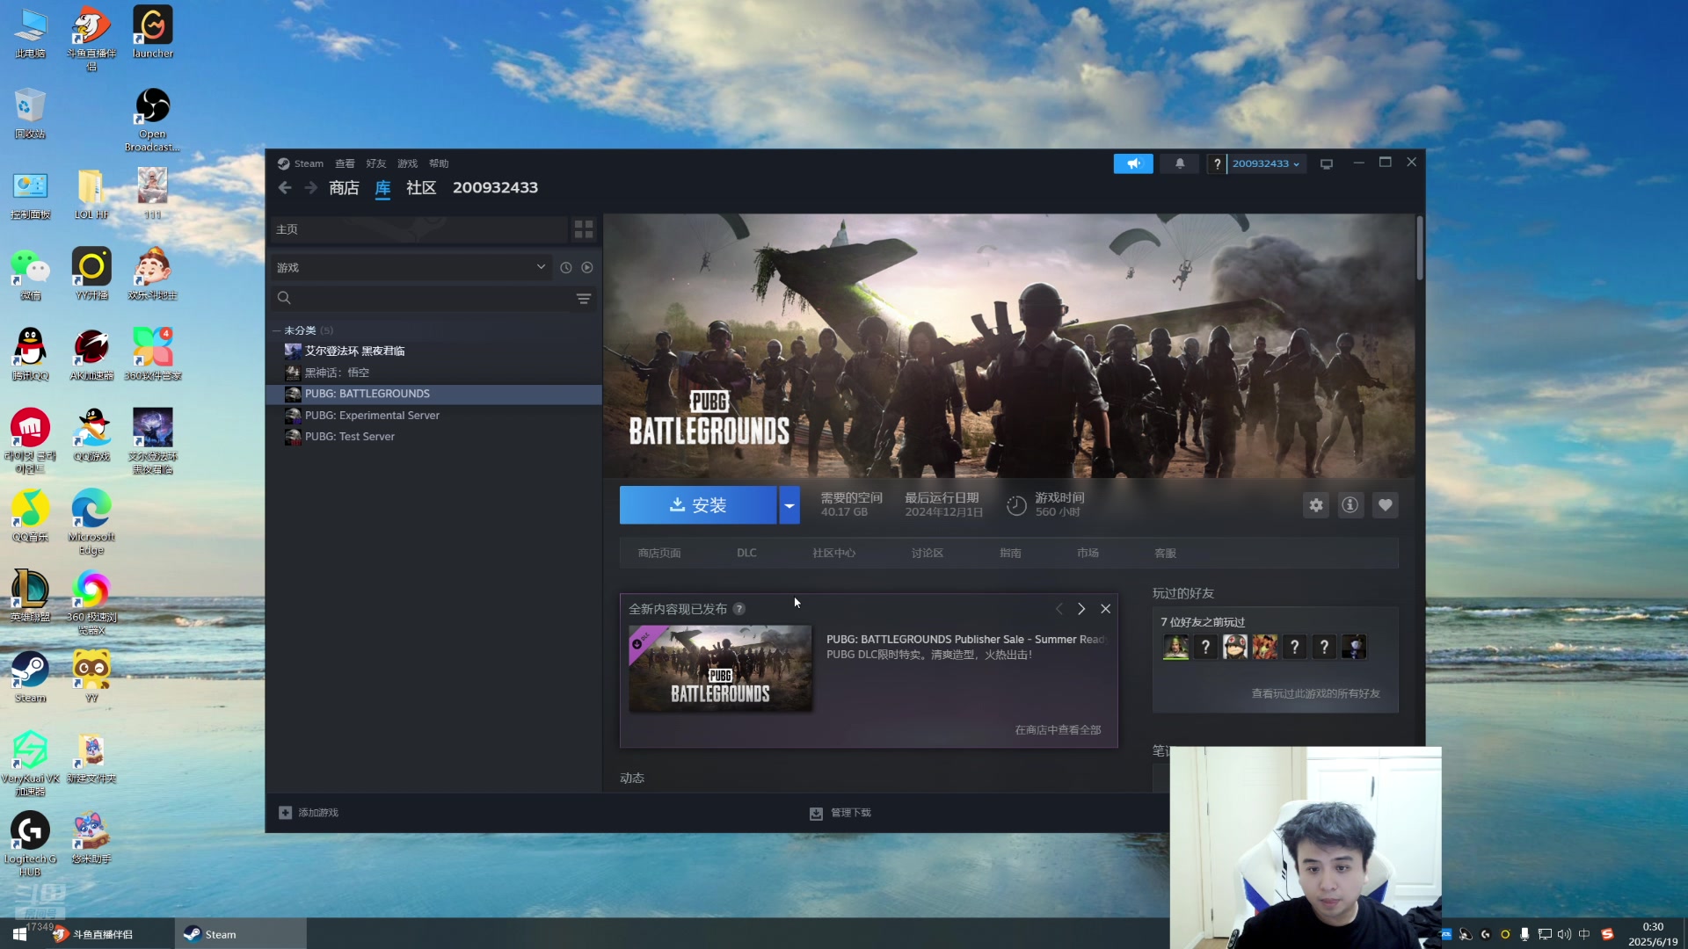This screenshot has width=1688, height=949.
Task: Click the Steam help question mark icon
Action: pos(1217,163)
